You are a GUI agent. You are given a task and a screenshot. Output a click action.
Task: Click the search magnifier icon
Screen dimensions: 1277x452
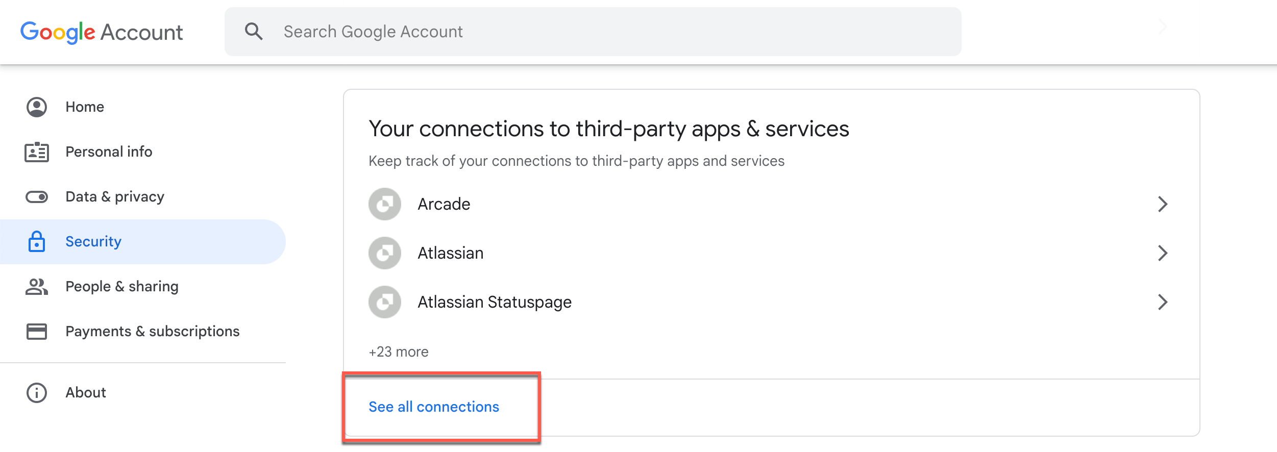coord(254,32)
